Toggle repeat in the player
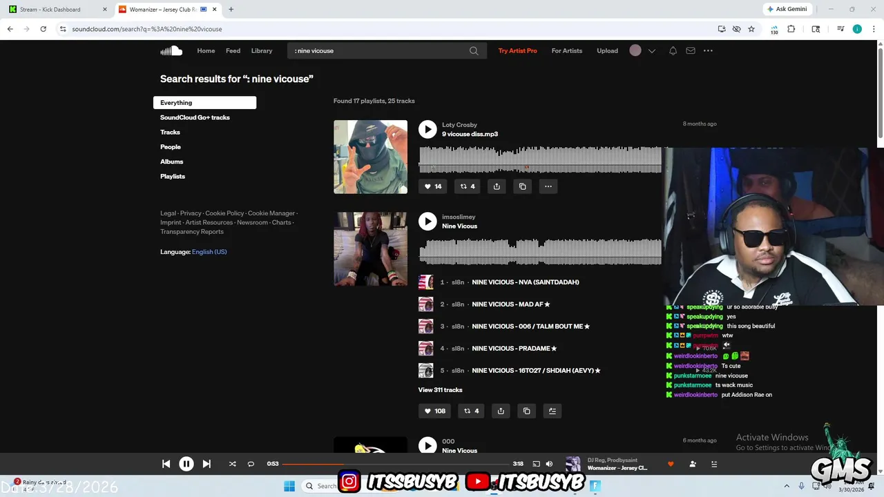 (x=251, y=464)
